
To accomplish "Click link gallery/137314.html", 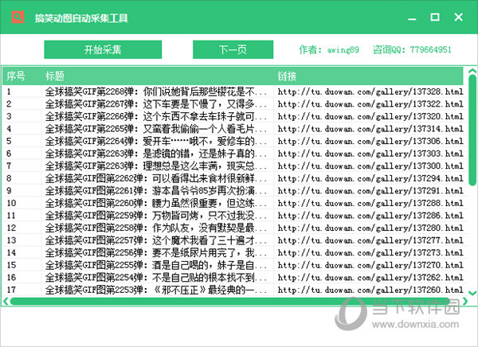I will click(x=370, y=129).
